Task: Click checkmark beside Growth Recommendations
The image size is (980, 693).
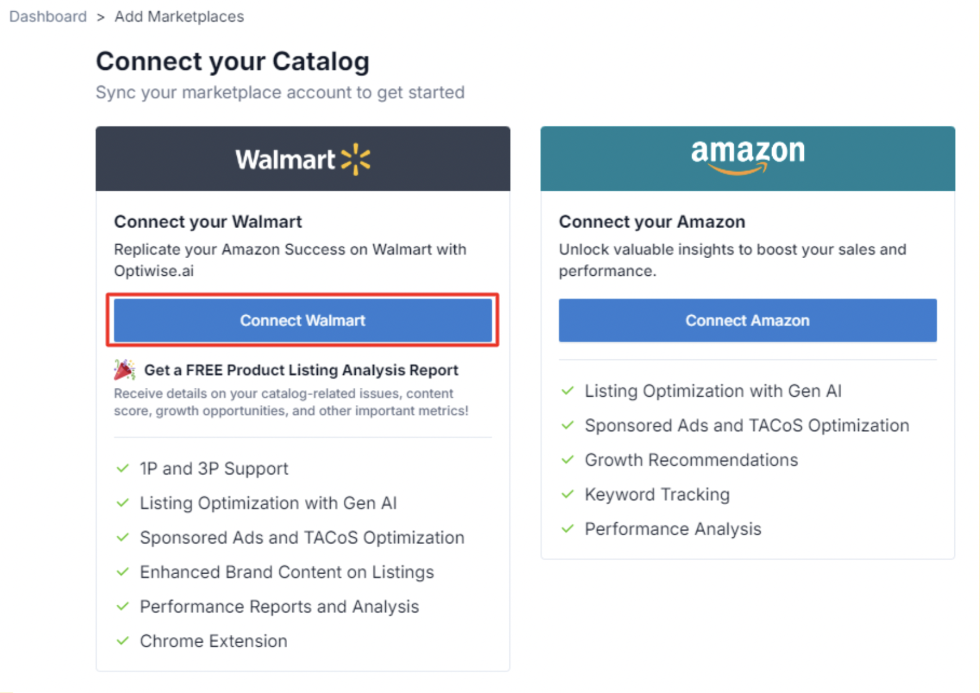Action: click(568, 460)
